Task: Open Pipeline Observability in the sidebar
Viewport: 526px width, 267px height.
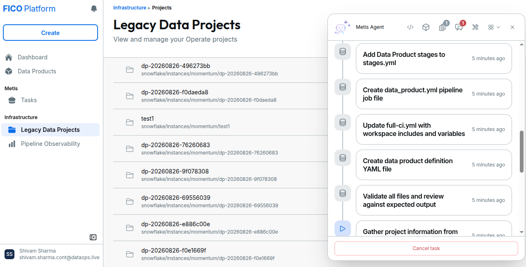Action: coord(50,144)
